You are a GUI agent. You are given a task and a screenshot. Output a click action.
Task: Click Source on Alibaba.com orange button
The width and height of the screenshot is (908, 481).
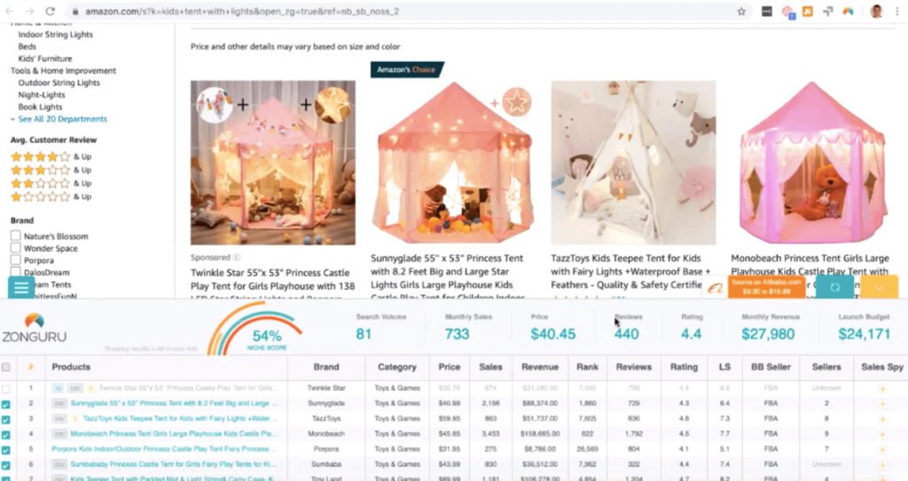tap(766, 287)
